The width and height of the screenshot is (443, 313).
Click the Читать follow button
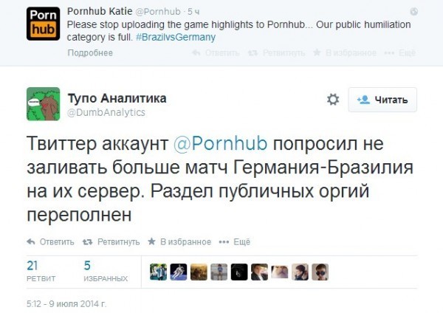tap(382, 100)
